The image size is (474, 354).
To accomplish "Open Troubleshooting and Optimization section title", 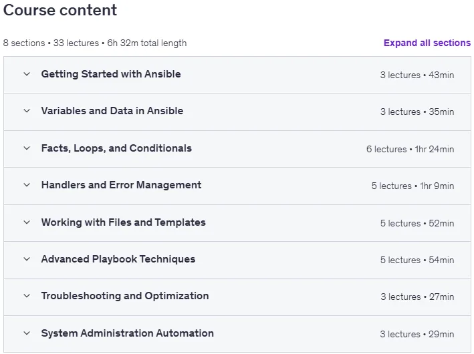I will coord(125,296).
